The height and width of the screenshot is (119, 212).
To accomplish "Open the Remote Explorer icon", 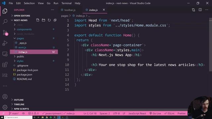I will pos(5,54).
